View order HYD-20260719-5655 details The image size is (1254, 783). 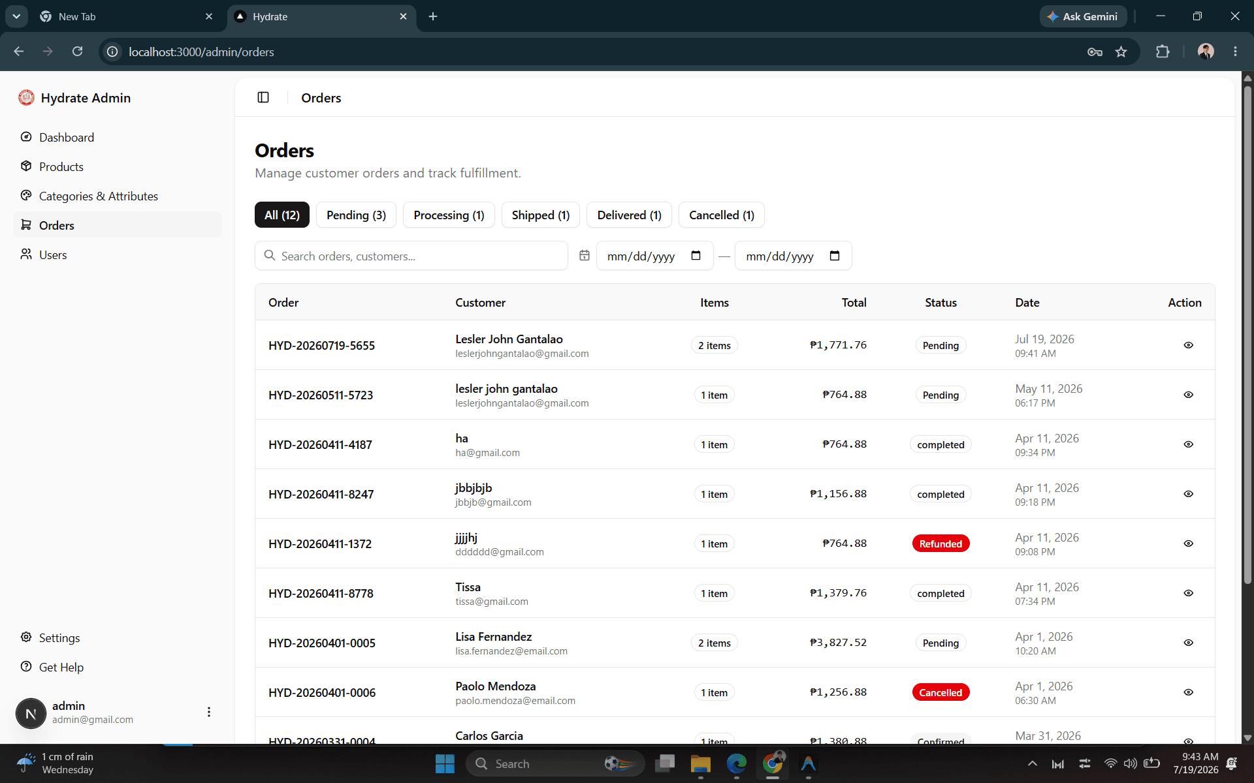[1188, 345]
